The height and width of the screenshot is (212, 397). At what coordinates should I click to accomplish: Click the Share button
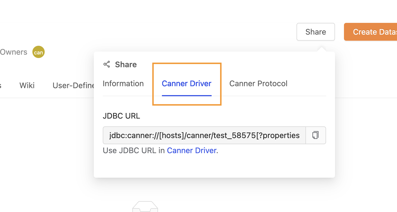coord(315,32)
